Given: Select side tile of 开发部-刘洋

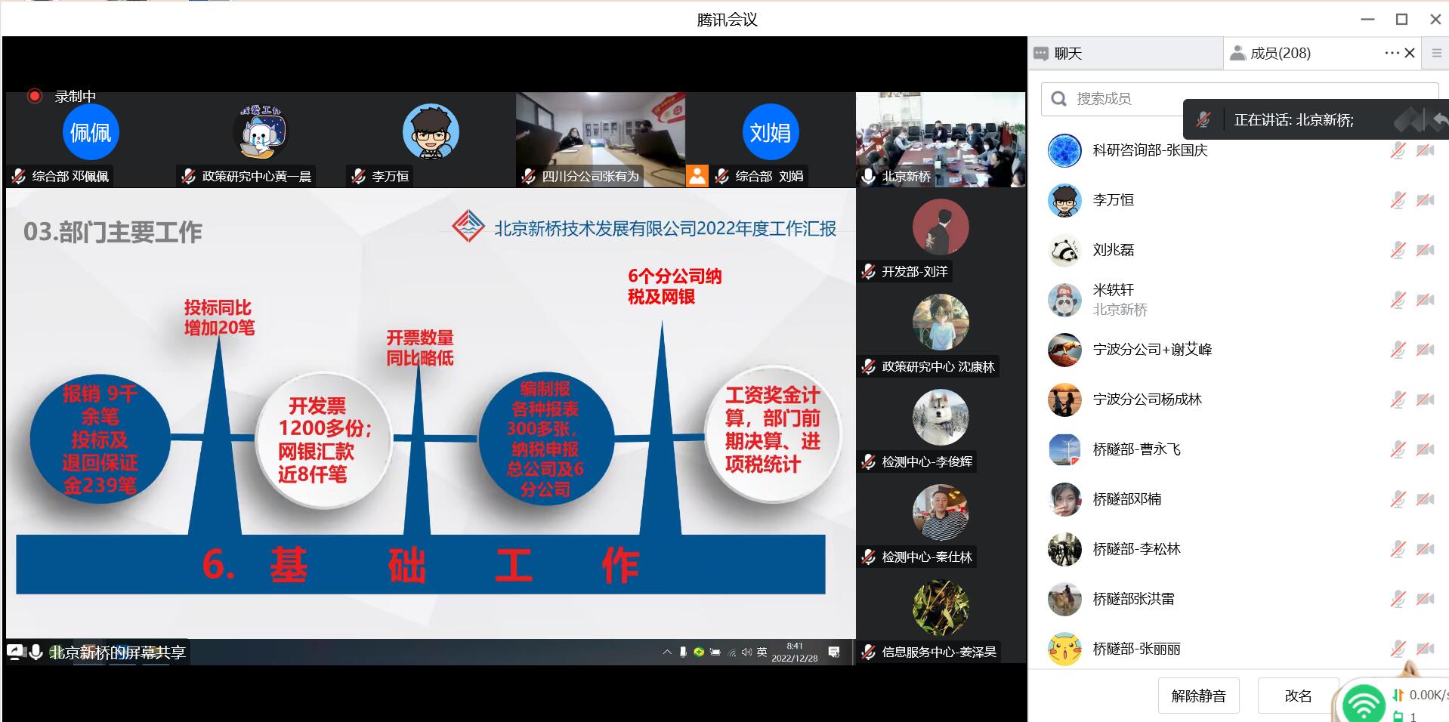Looking at the screenshot, I should point(941,236).
